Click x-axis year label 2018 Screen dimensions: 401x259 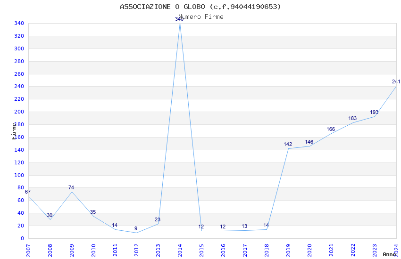pyautogui.click(x=267, y=251)
